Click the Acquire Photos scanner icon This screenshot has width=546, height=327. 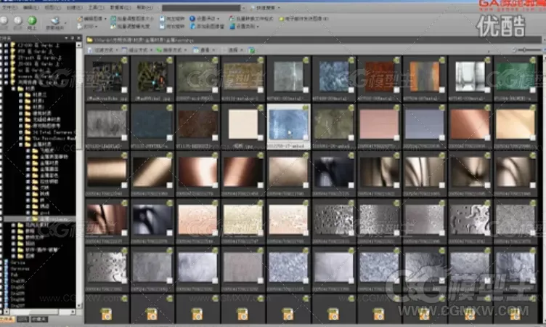pyautogui.click(x=55, y=21)
